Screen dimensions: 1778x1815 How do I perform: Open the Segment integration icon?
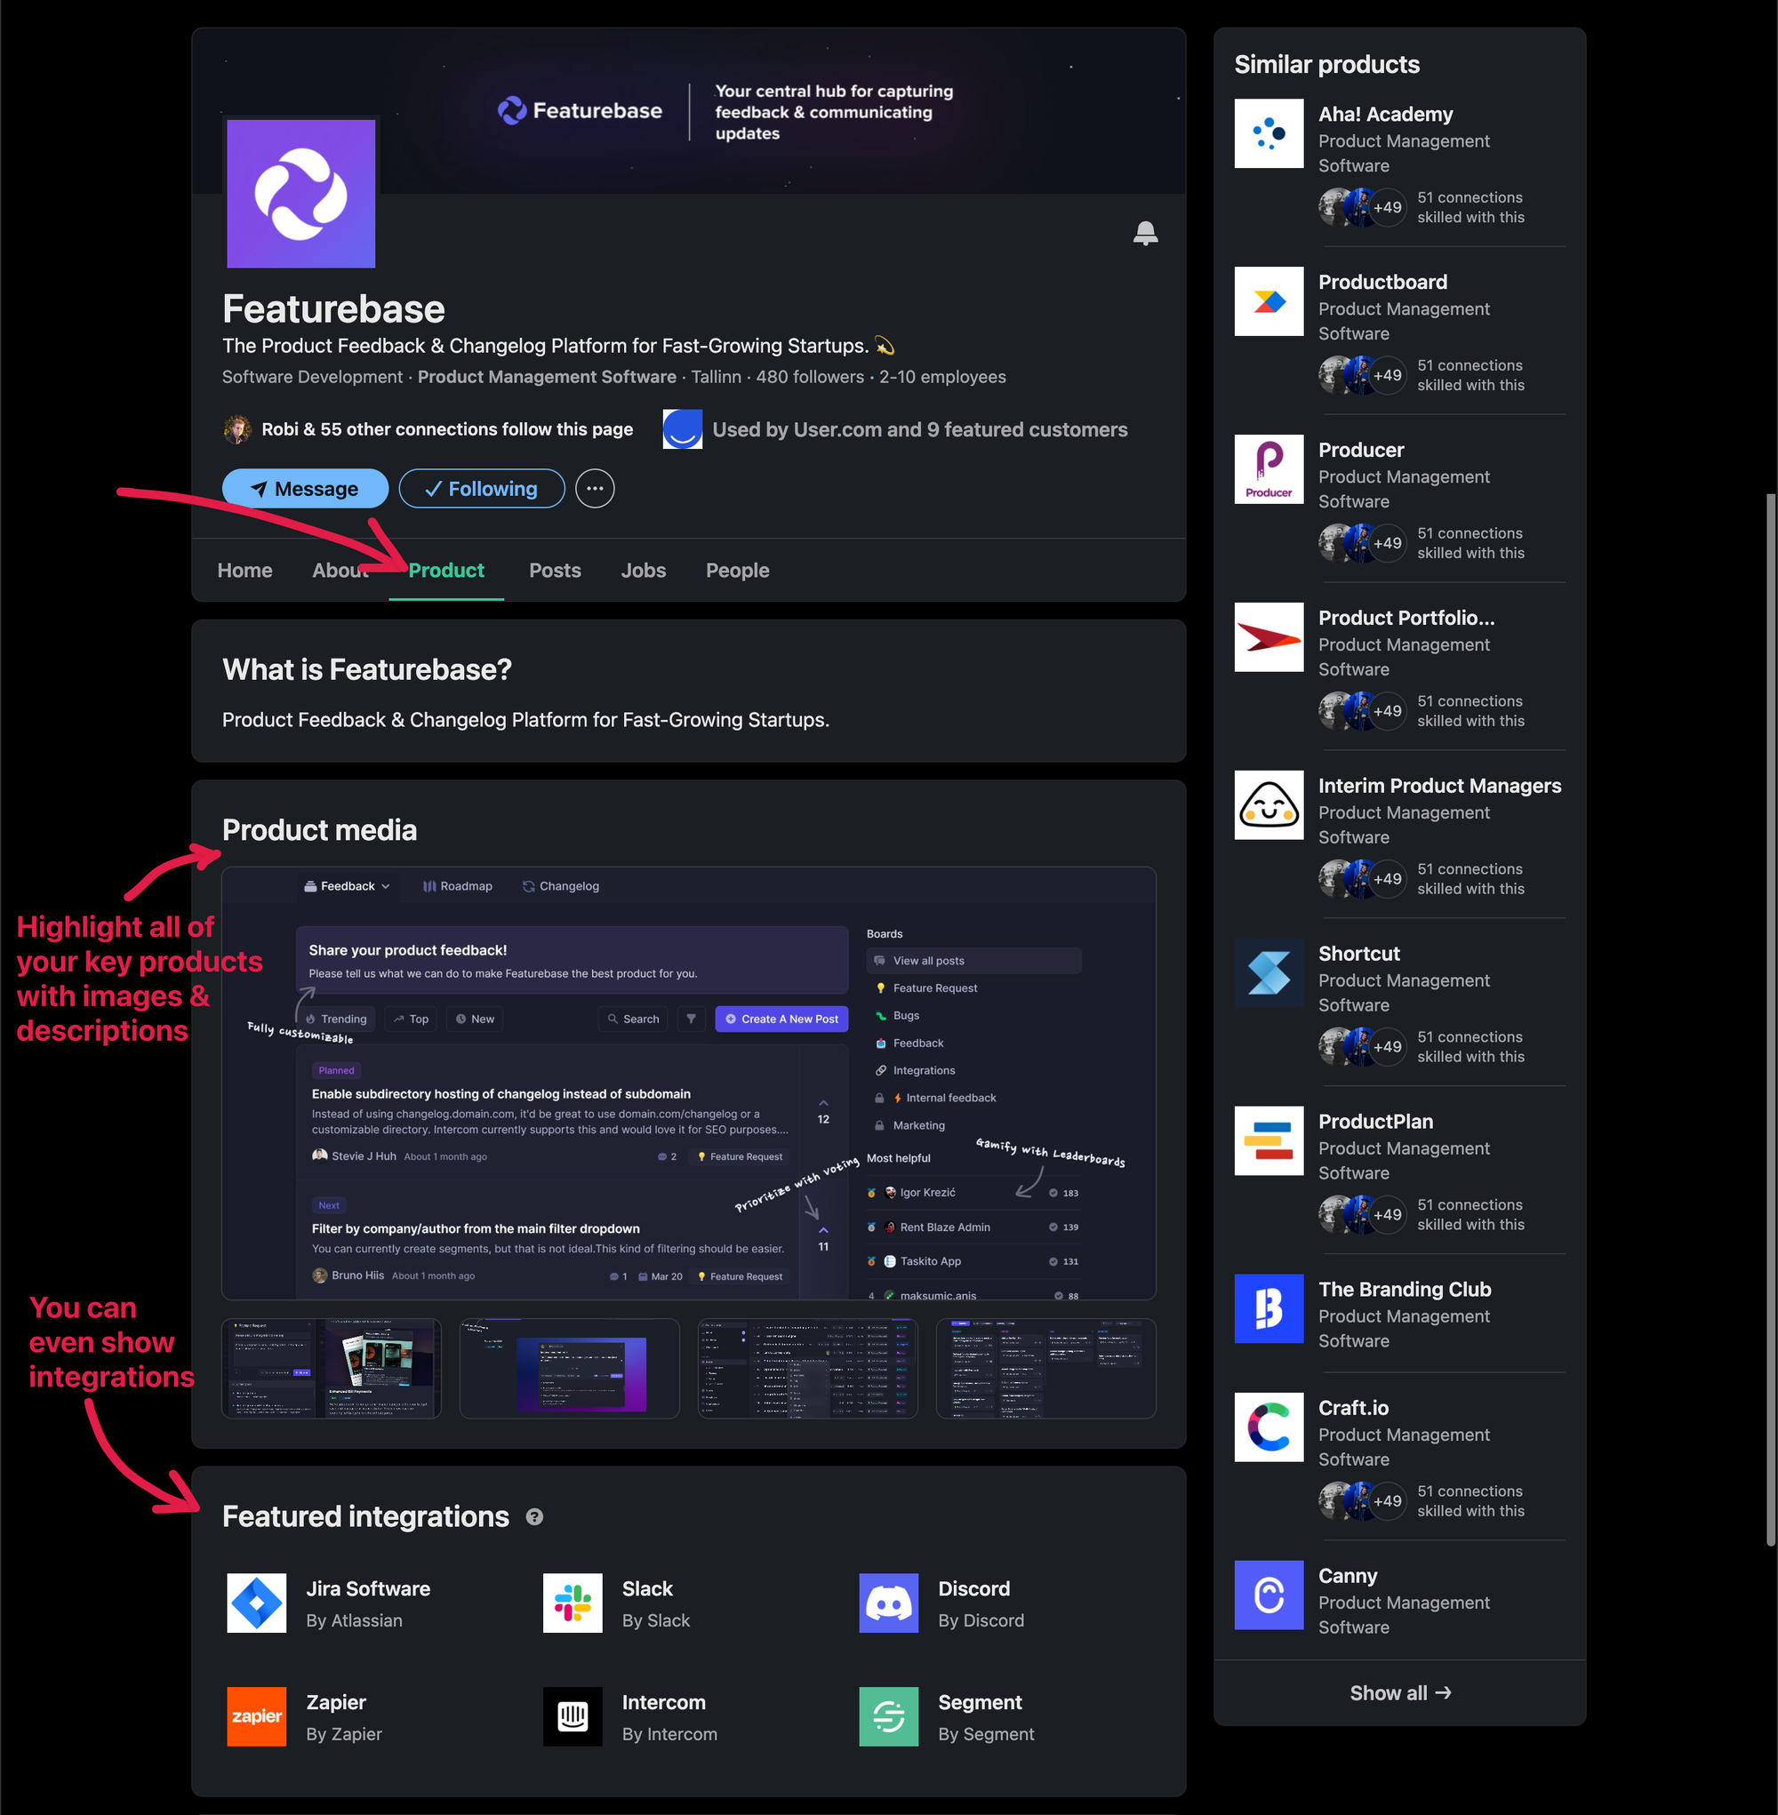(x=888, y=1717)
